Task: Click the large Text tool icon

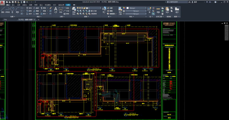Action: coord(56,9)
